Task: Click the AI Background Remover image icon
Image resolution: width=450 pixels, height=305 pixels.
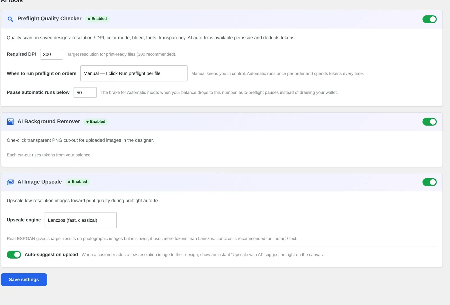Action: tap(10, 122)
